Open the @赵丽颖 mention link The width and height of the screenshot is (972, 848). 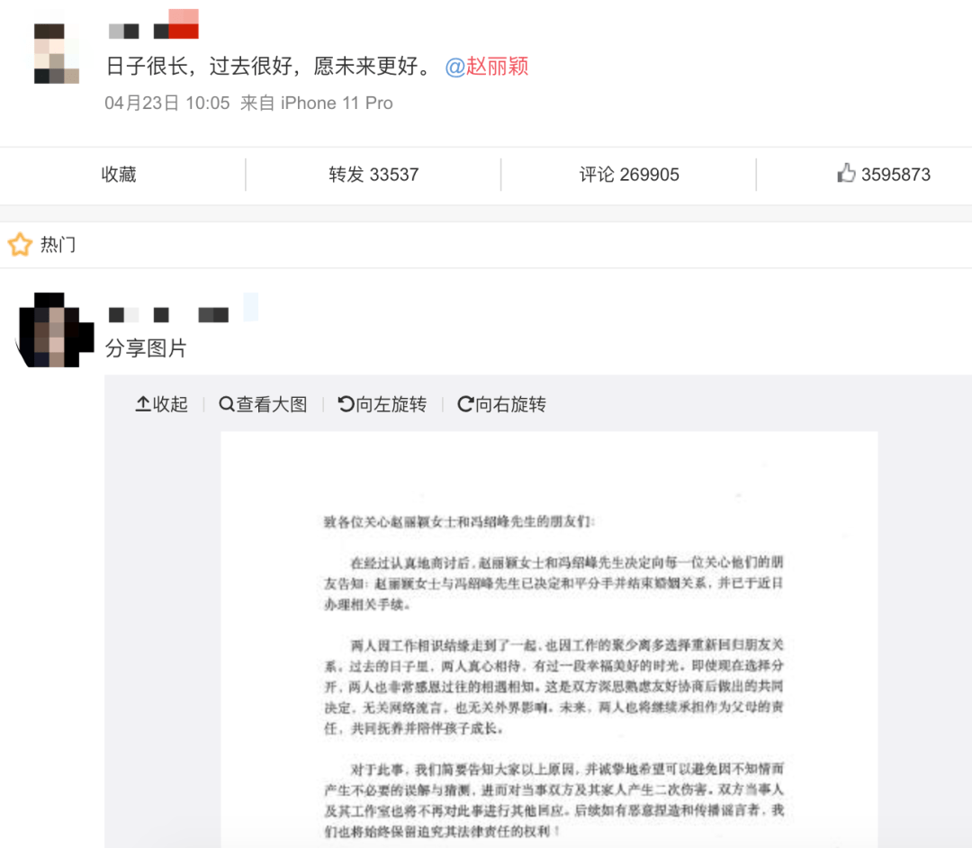487,67
